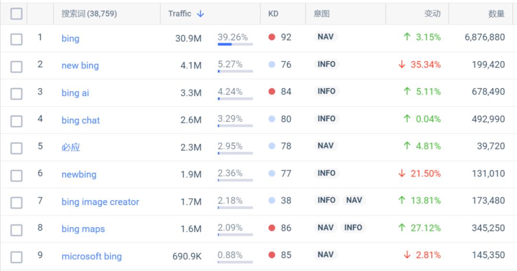This screenshot has height=271, width=517.
Task: Click the red KD dot for microsoft bing
Action: pos(272,255)
